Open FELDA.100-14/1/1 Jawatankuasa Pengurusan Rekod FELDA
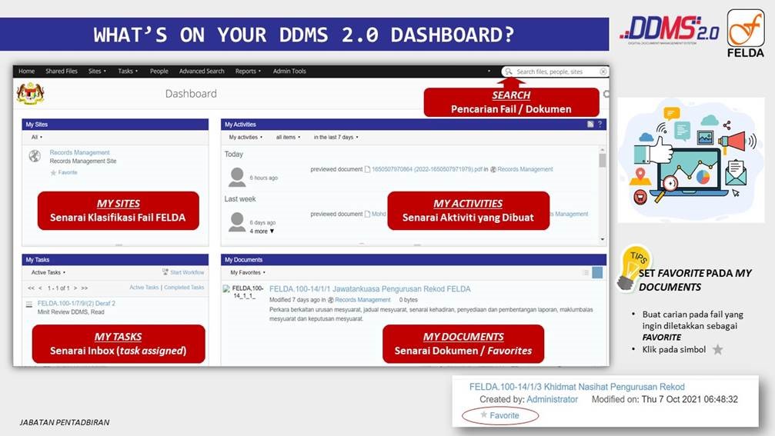This screenshot has width=775, height=436. [369, 289]
